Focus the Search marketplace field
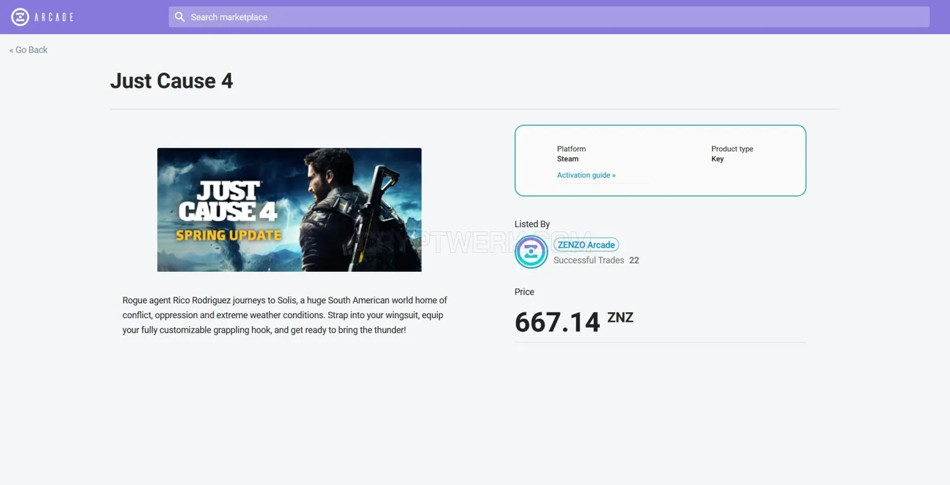Image resolution: width=950 pixels, height=485 pixels. coord(549,17)
